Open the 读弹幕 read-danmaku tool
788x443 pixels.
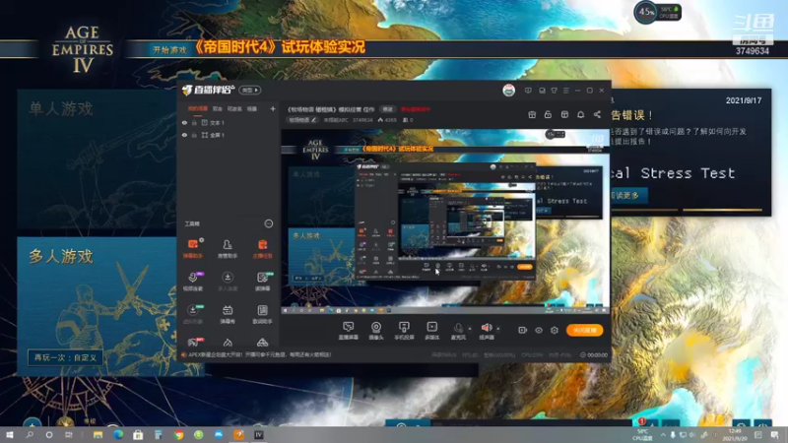[262, 282]
